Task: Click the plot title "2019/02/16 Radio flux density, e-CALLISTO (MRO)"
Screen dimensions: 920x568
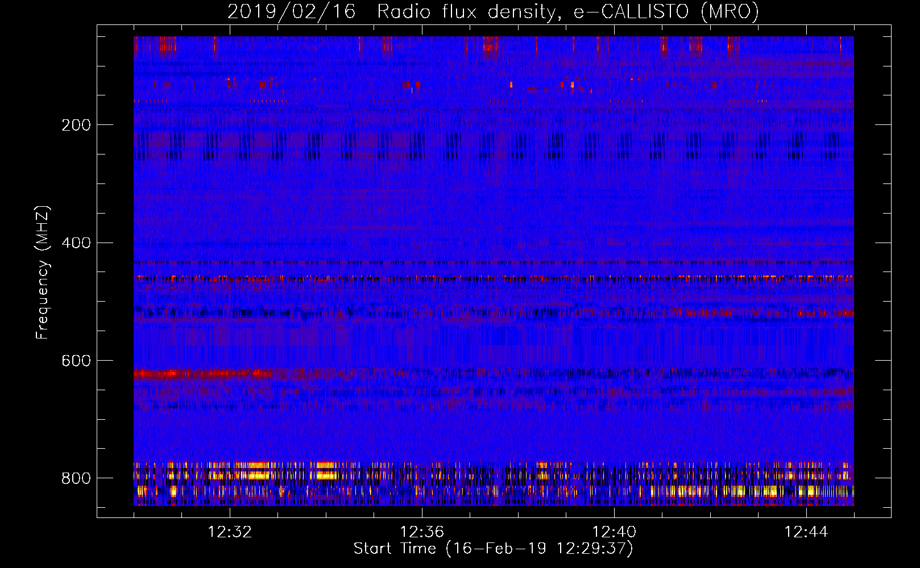Action: point(493,12)
